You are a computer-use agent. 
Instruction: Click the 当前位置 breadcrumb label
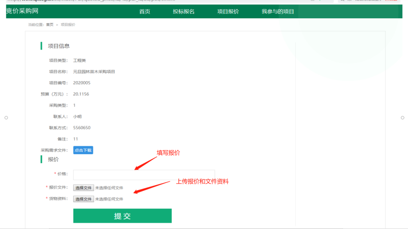click(x=36, y=25)
